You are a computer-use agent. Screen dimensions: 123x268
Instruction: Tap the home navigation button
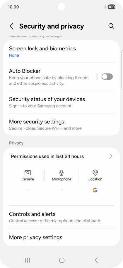coord(62,260)
